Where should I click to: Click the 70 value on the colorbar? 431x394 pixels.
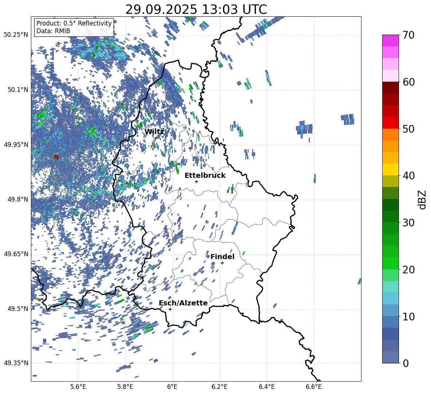408,35
